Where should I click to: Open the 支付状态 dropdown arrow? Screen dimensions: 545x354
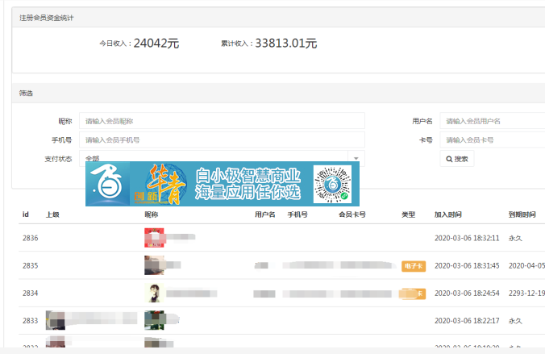coord(356,159)
